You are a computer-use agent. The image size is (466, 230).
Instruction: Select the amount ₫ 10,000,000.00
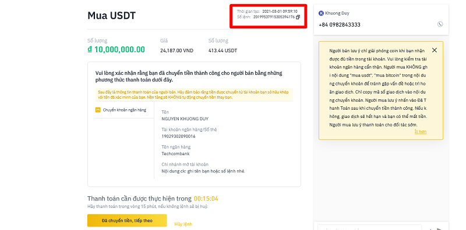click(116, 49)
